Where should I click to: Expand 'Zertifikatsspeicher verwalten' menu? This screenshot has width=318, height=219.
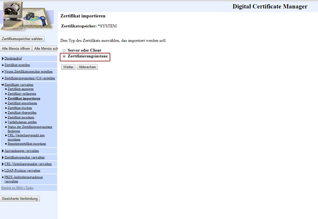point(24,157)
